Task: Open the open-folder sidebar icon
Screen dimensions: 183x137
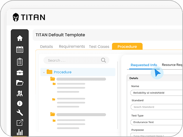Action: coord(20,83)
